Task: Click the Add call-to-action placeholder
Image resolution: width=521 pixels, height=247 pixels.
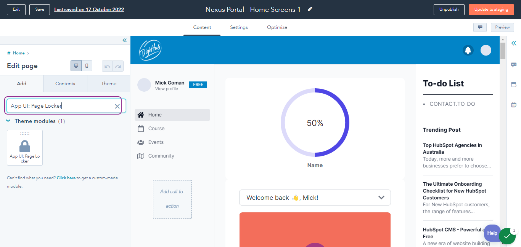Action: (x=172, y=199)
